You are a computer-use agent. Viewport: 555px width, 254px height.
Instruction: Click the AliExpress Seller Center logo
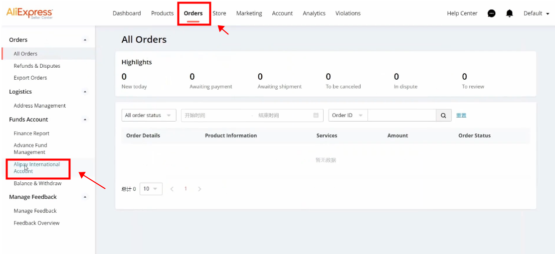coord(29,13)
